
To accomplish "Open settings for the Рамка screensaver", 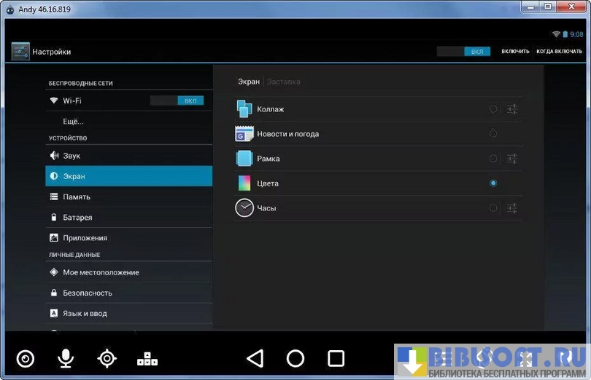I will click(512, 159).
